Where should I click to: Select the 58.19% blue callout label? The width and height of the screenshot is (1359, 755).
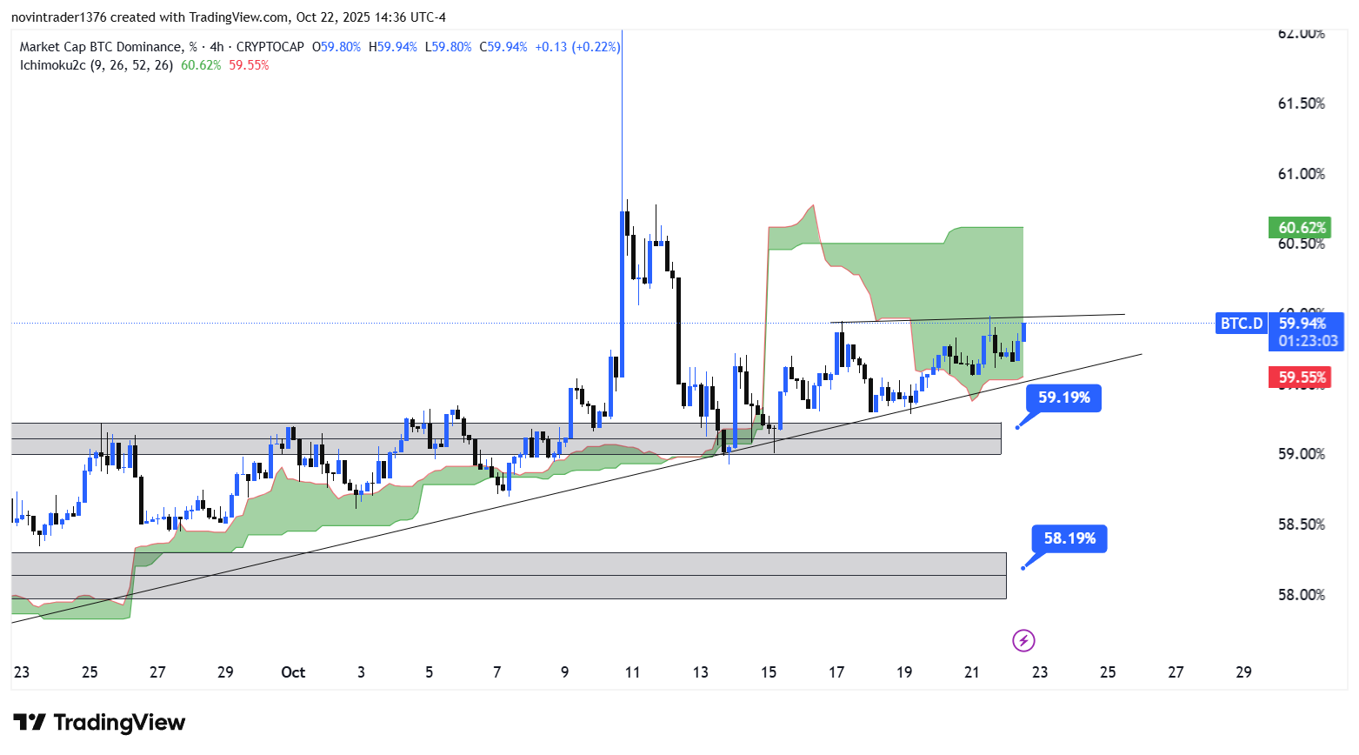pos(1069,538)
